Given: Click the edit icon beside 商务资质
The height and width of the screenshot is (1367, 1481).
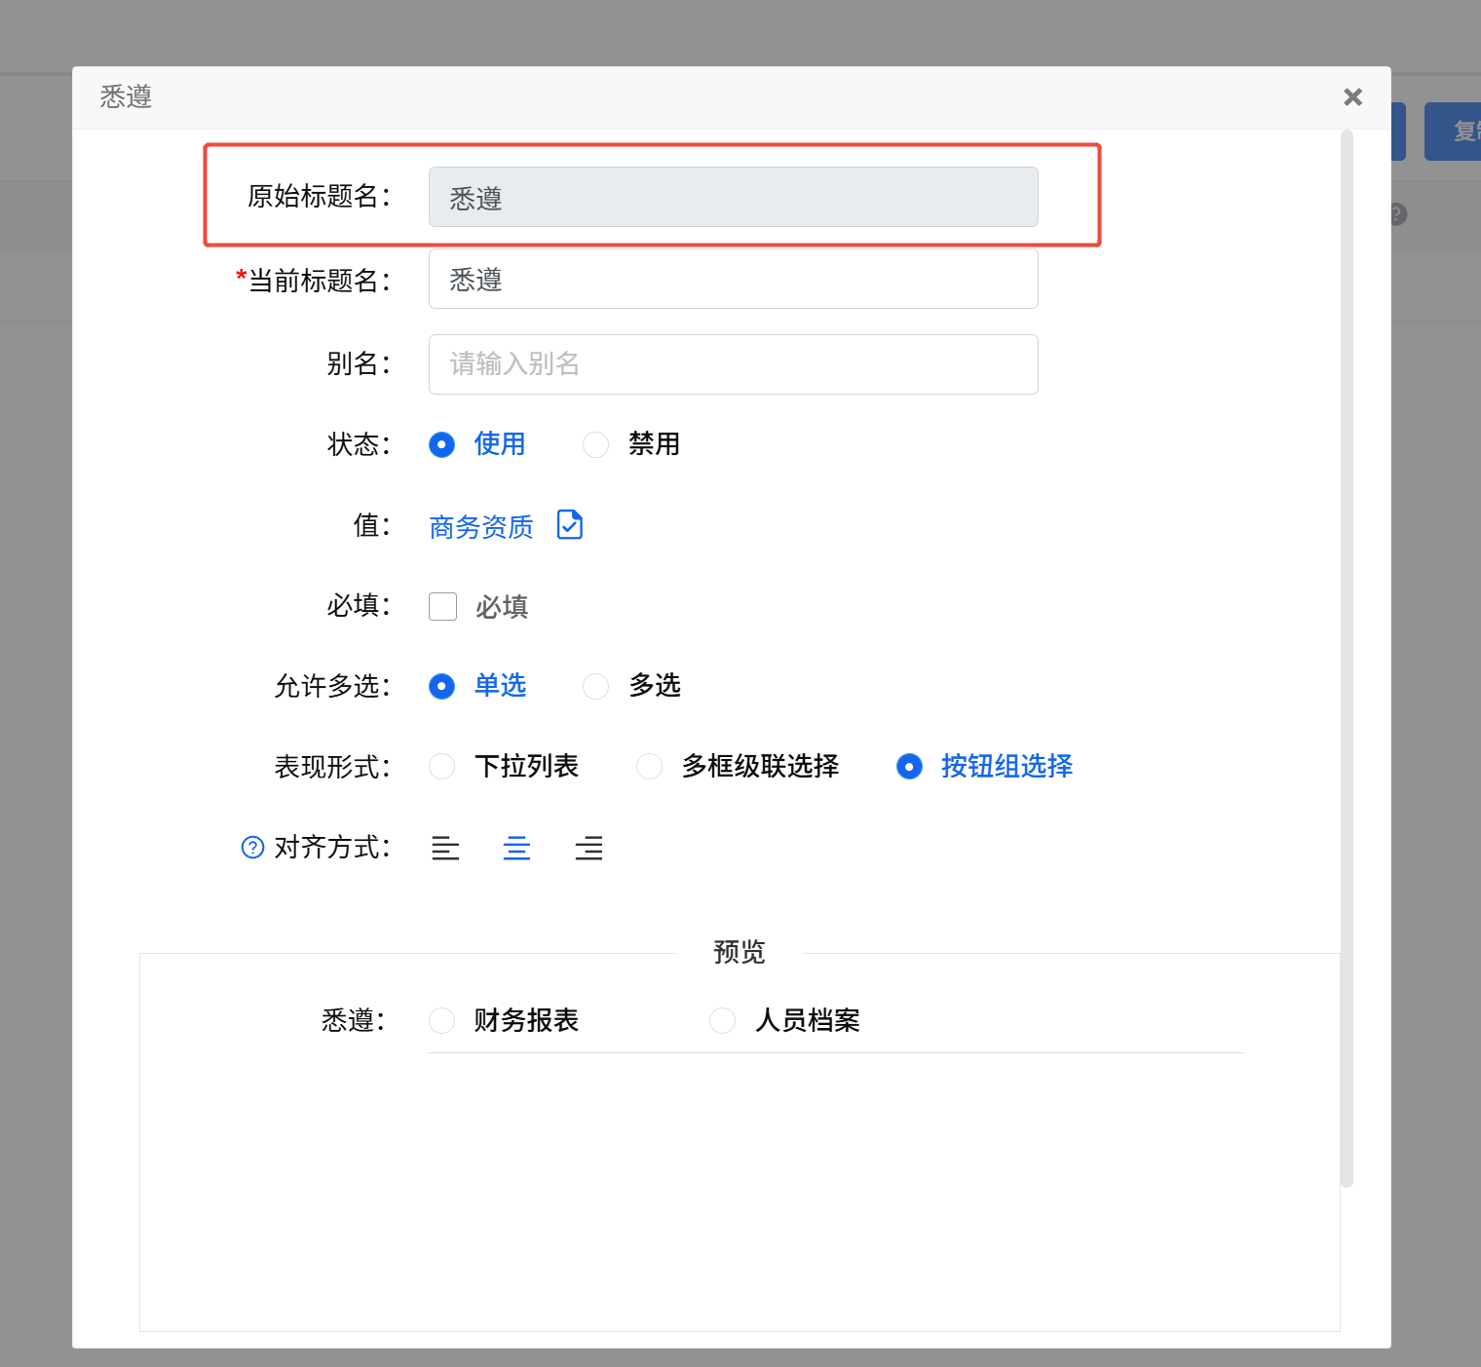Looking at the screenshot, I should (570, 525).
